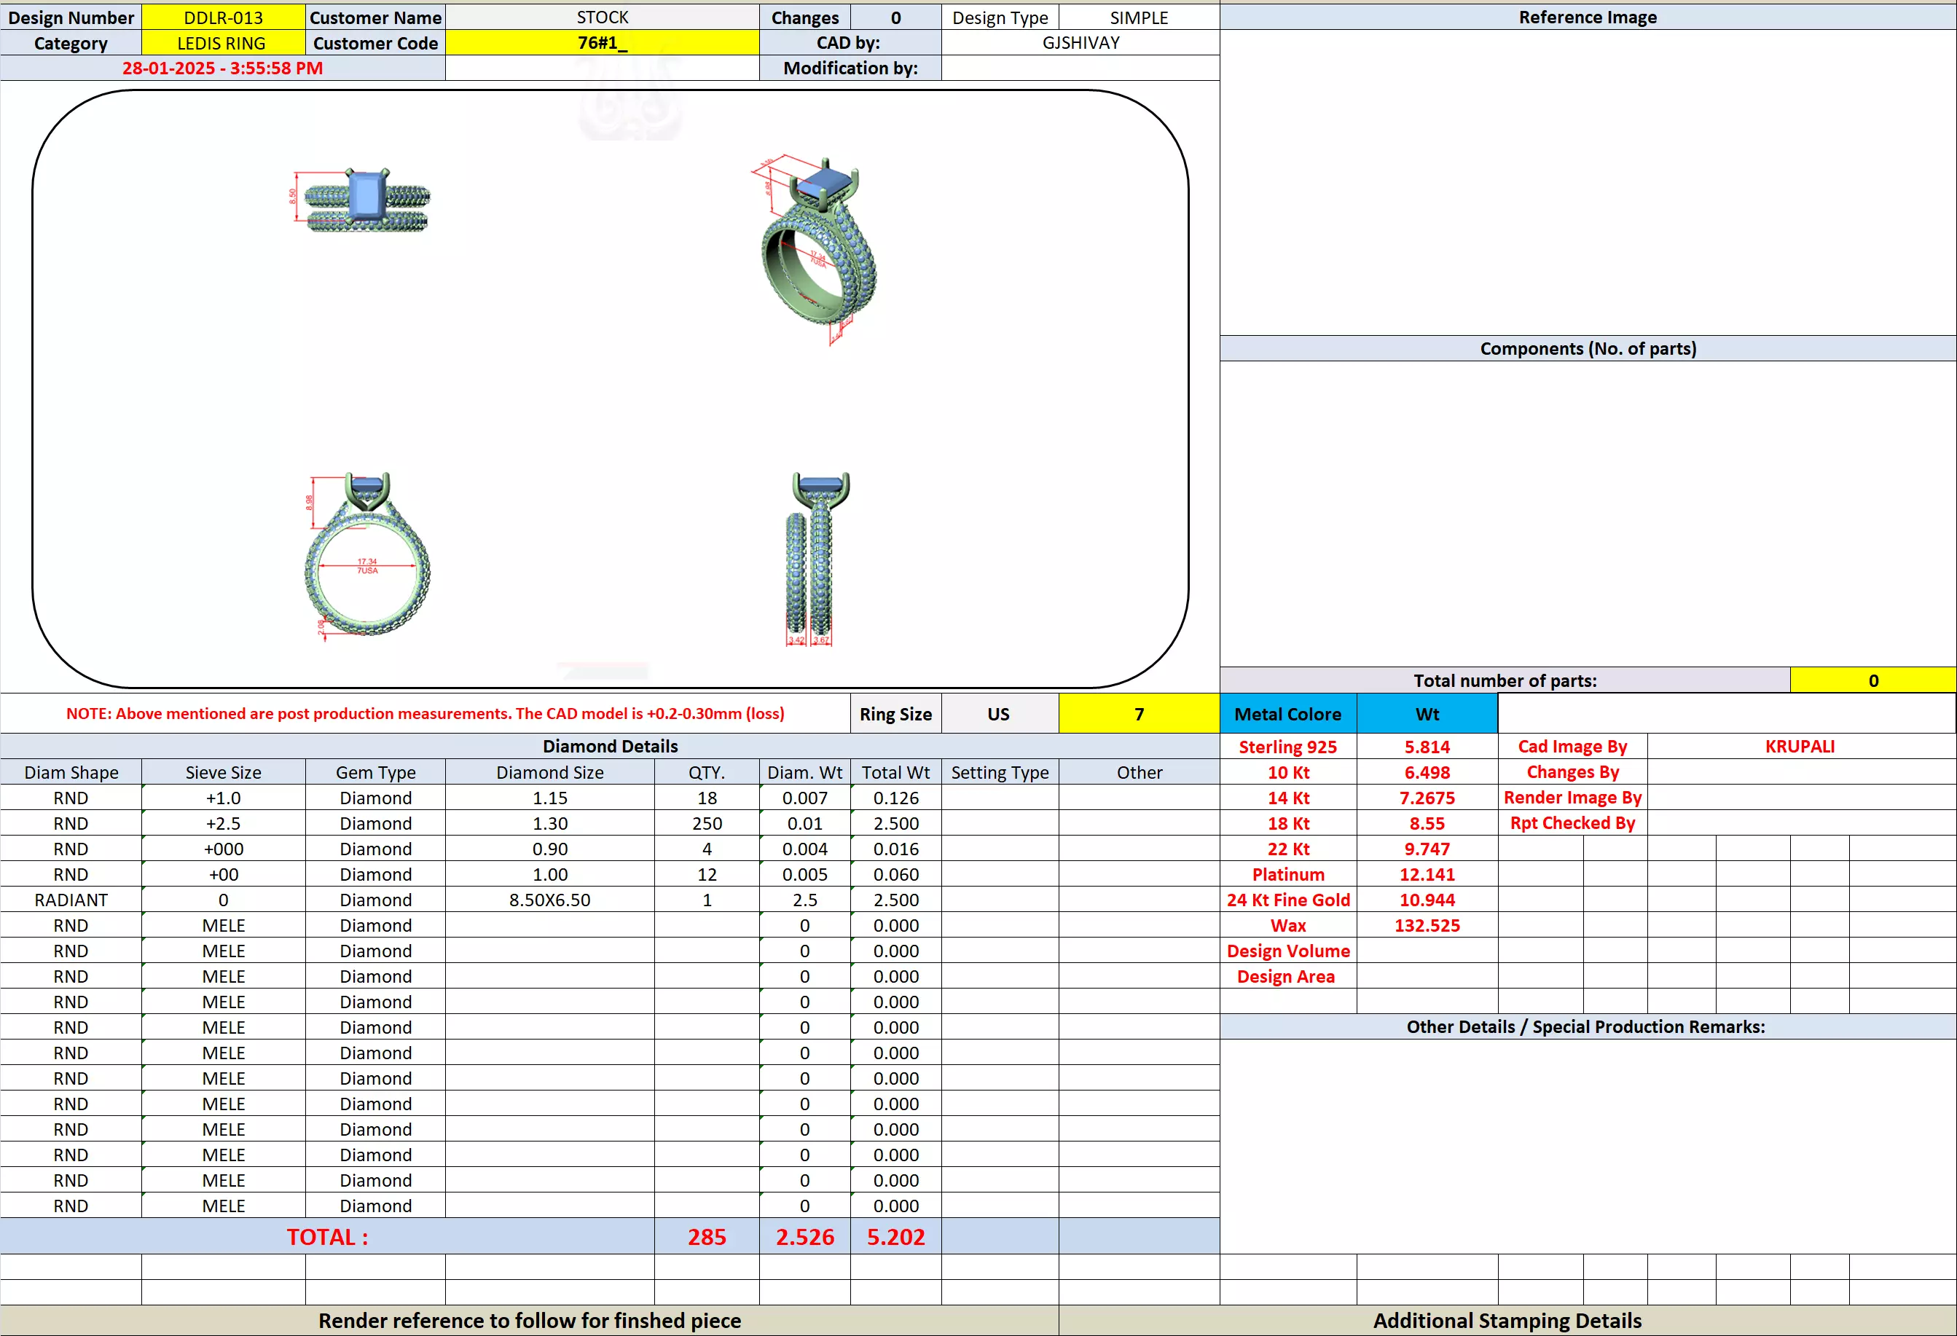Click the RADIANT diamond shape cell
This screenshot has height=1336, width=1957.
(71, 900)
